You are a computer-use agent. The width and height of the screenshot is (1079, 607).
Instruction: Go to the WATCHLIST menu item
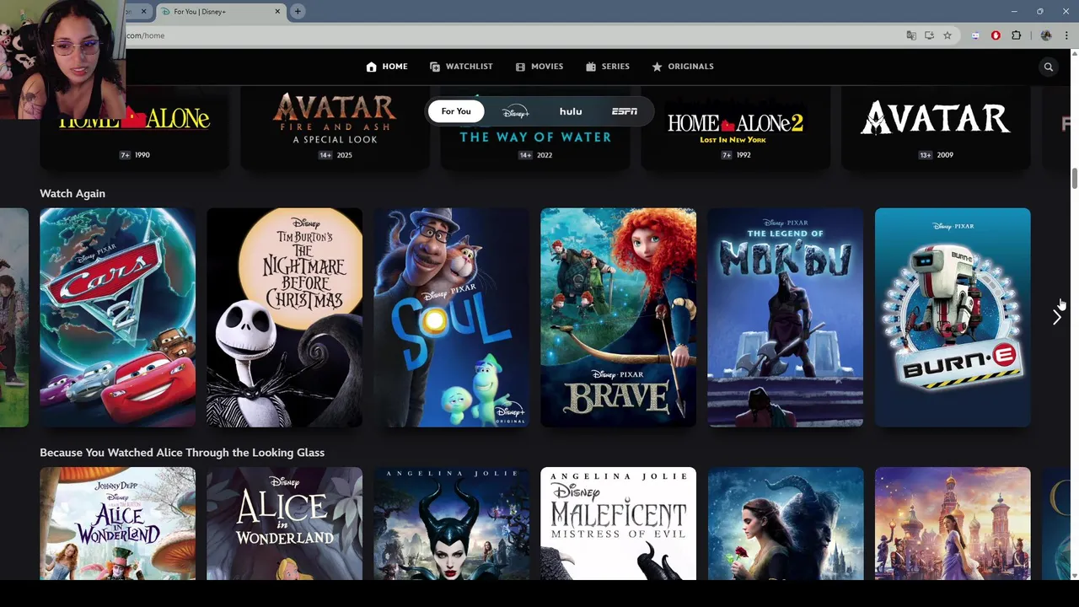469,67
